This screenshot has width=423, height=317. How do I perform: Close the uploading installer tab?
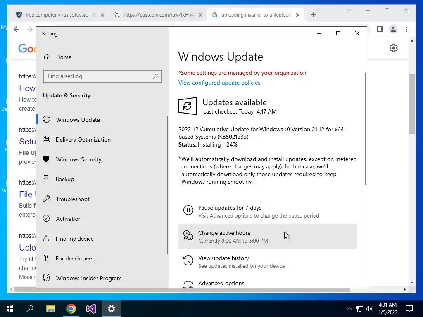pyautogui.click(x=297, y=15)
